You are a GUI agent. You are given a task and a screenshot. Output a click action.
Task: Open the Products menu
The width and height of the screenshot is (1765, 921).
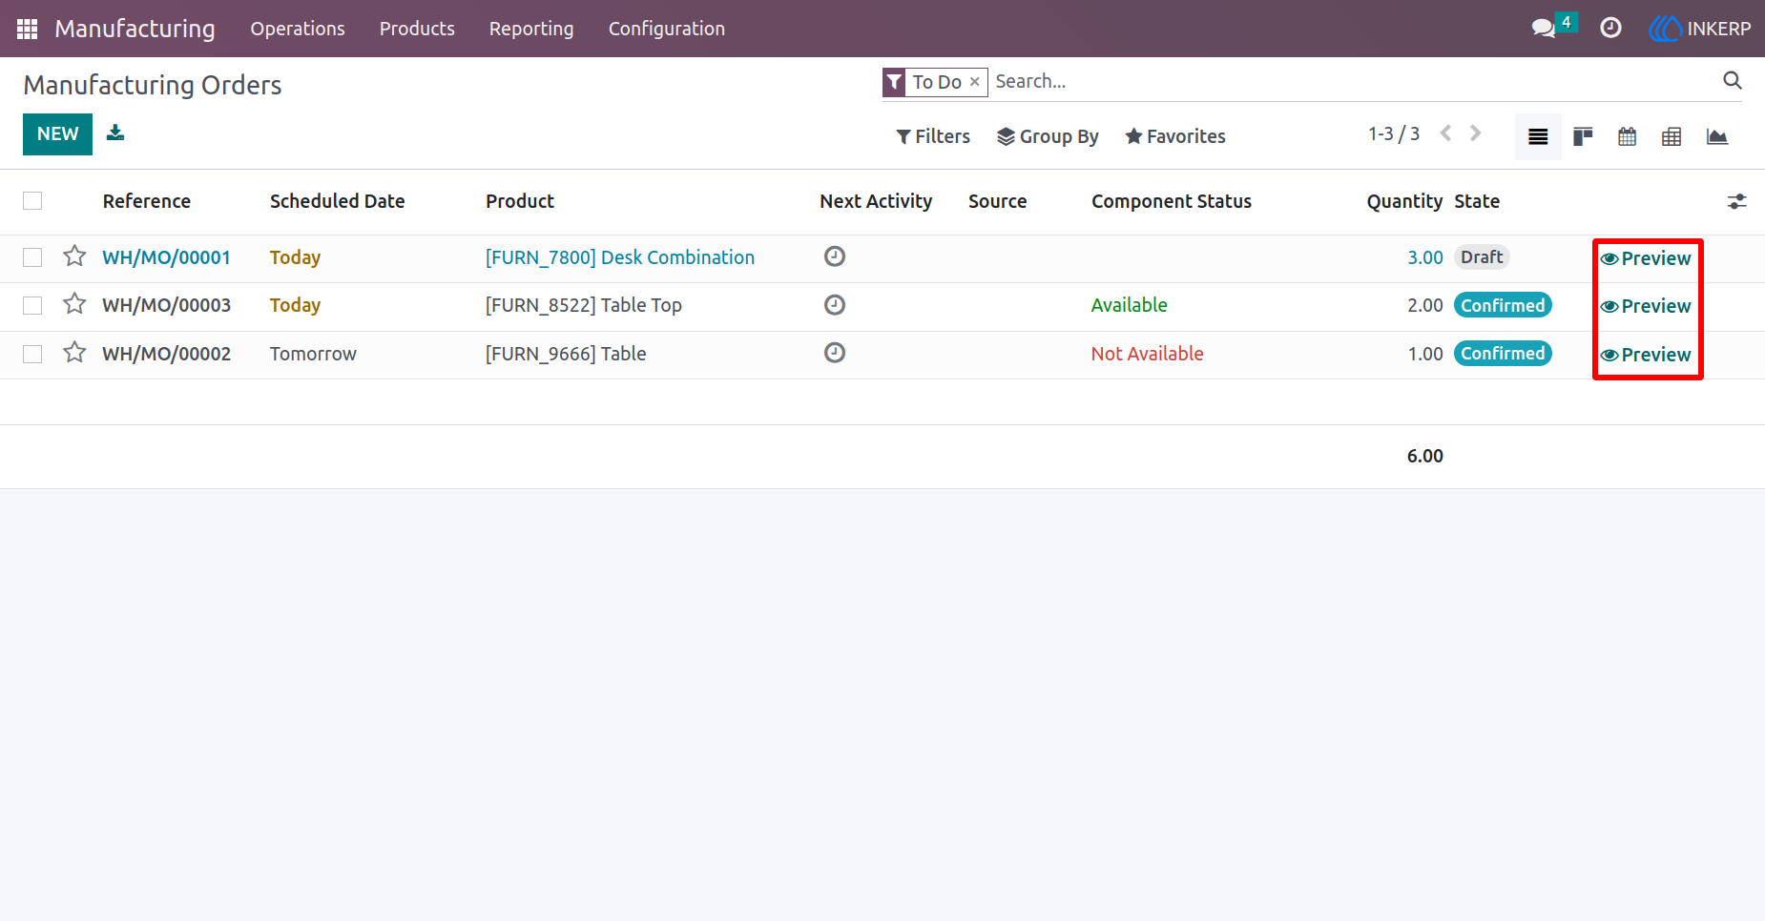pos(417,29)
